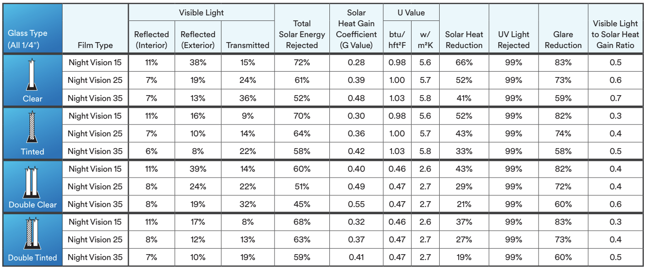Viewport: 647px width, 270px height.
Task: Click the Clear single-pane glass icon
Action: [32, 74]
